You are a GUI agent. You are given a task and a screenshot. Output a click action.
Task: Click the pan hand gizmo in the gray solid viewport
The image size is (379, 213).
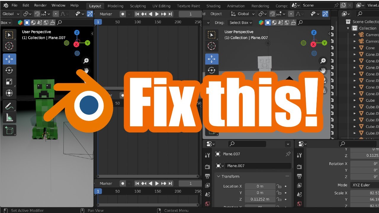click(x=323, y=70)
